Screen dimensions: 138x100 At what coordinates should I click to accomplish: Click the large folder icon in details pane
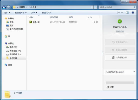tap(8, 95)
